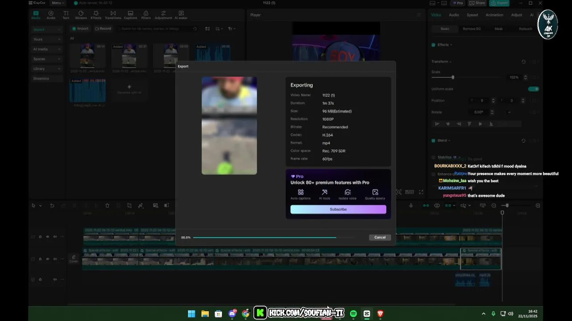Click the timeline zoom out icon

coord(494,206)
